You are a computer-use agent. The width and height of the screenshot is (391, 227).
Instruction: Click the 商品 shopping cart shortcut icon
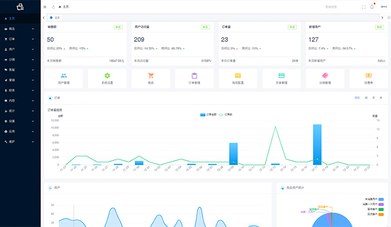(x=151, y=75)
